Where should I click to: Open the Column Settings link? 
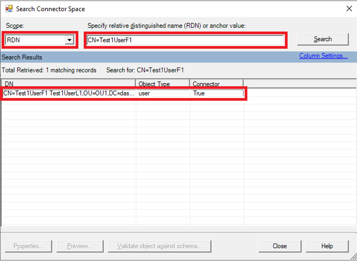pos(323,56)
